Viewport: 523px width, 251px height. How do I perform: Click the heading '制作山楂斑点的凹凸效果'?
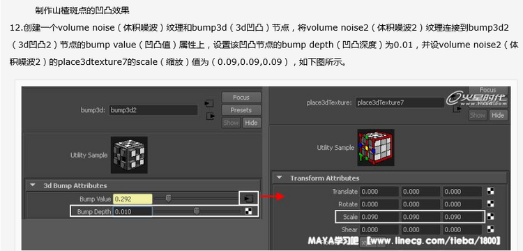point(82,10)
